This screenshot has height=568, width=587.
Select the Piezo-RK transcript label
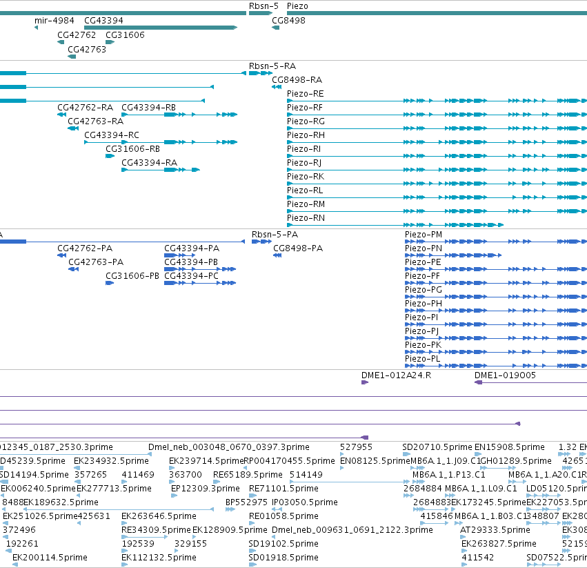(x=306, y=177)
